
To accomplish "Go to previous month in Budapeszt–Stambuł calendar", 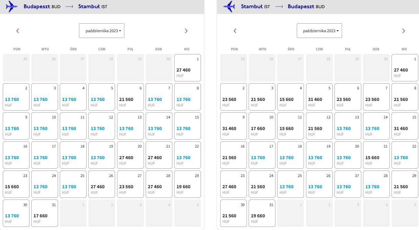I will tap(18, 31).
